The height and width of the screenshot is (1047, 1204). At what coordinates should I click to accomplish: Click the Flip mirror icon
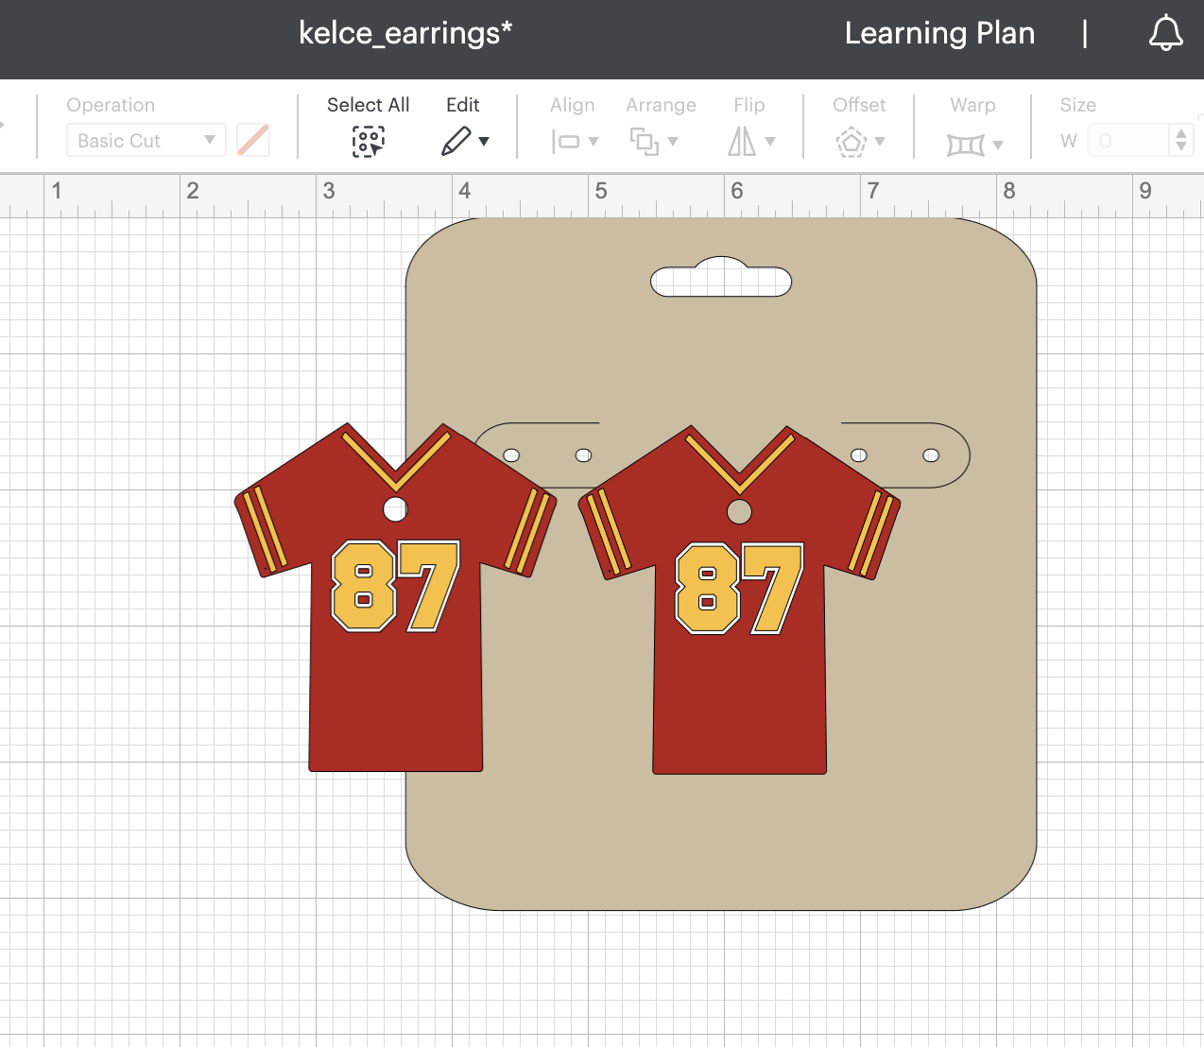coord(742,142)
